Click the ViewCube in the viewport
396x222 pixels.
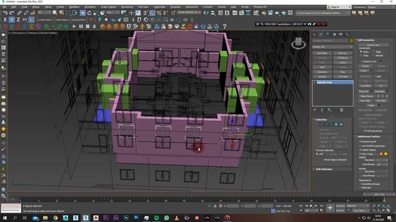pyautogui.click(x=298, y=43)
